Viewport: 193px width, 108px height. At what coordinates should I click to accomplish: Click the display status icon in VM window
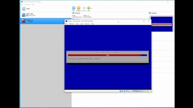(x=133, y=91)
